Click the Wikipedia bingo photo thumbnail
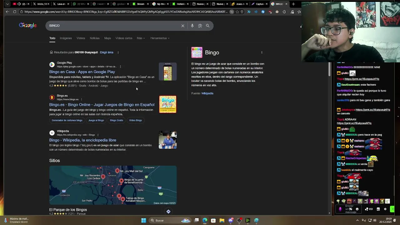The image size is (400, 225). pos(167,140)
